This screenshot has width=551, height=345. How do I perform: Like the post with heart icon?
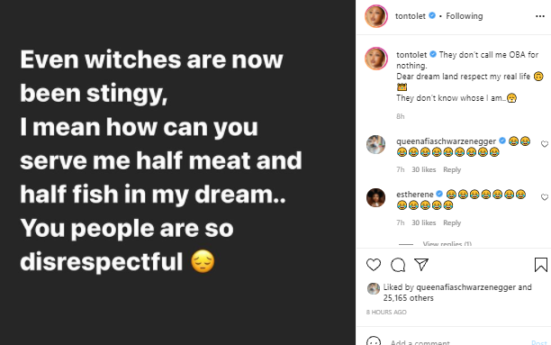[374, 265]
